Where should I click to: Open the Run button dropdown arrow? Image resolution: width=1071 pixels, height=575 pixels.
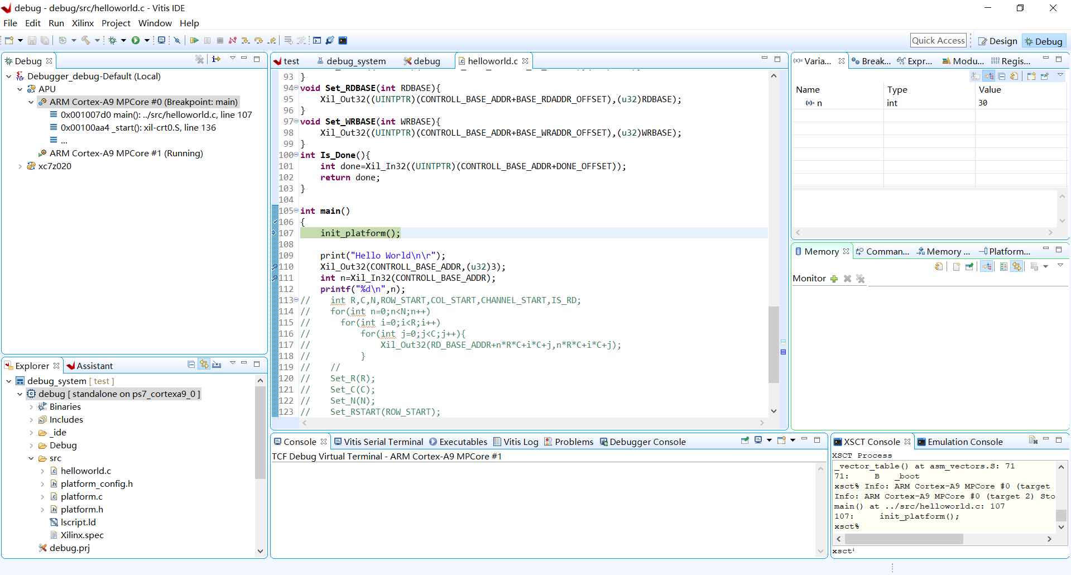click(147, 40)
